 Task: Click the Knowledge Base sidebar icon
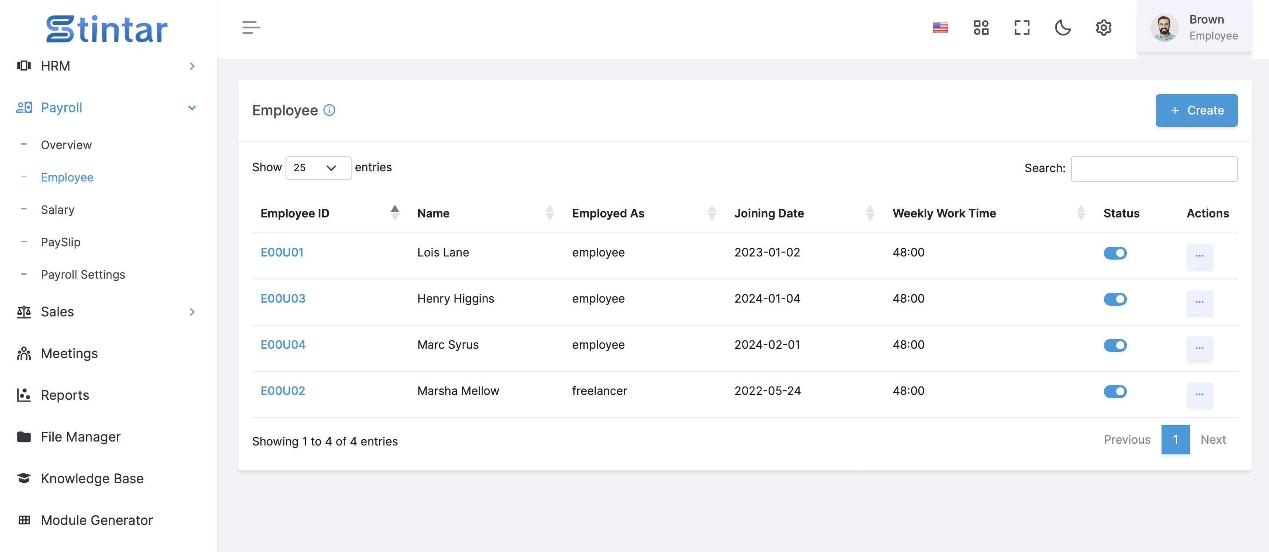point(24,477)
